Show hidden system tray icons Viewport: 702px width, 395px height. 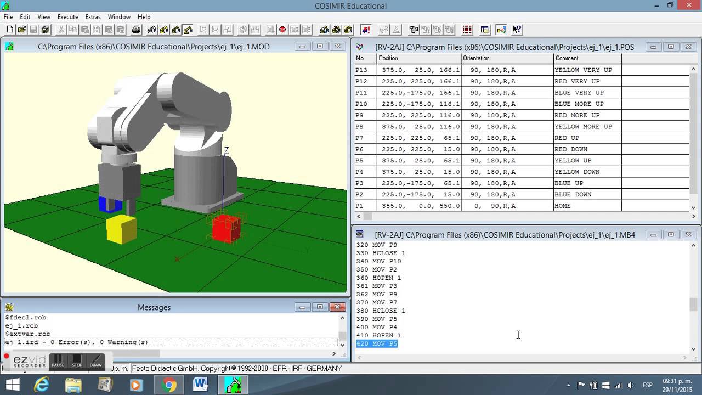tap(568, 385)
